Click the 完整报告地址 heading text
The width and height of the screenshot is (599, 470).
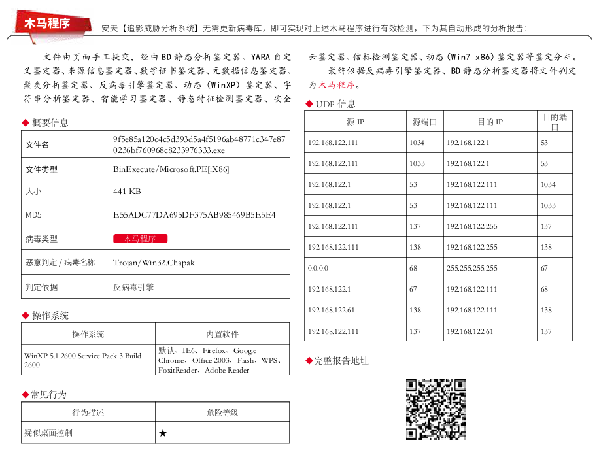(x=341, y=361)
